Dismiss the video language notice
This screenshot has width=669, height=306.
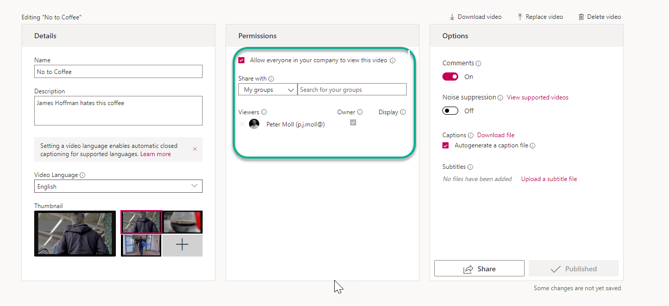[x=195, y=149]
